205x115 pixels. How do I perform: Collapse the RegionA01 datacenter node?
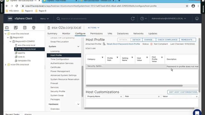[x=8, y=38]
